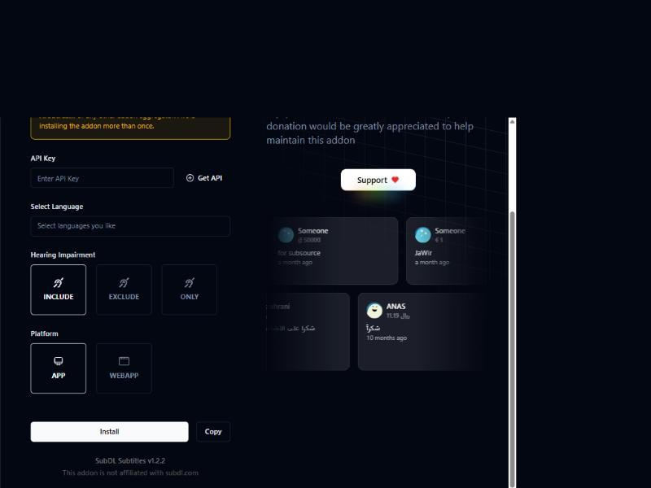Select the ONLY hearing impairment option
This screenshot has height=488, width=651.
190,290
